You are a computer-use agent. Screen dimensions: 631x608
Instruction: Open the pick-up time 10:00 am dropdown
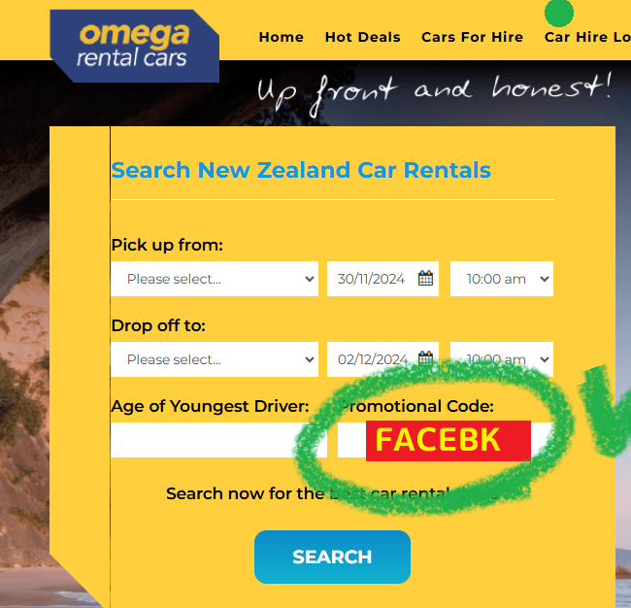click(502, 279)
